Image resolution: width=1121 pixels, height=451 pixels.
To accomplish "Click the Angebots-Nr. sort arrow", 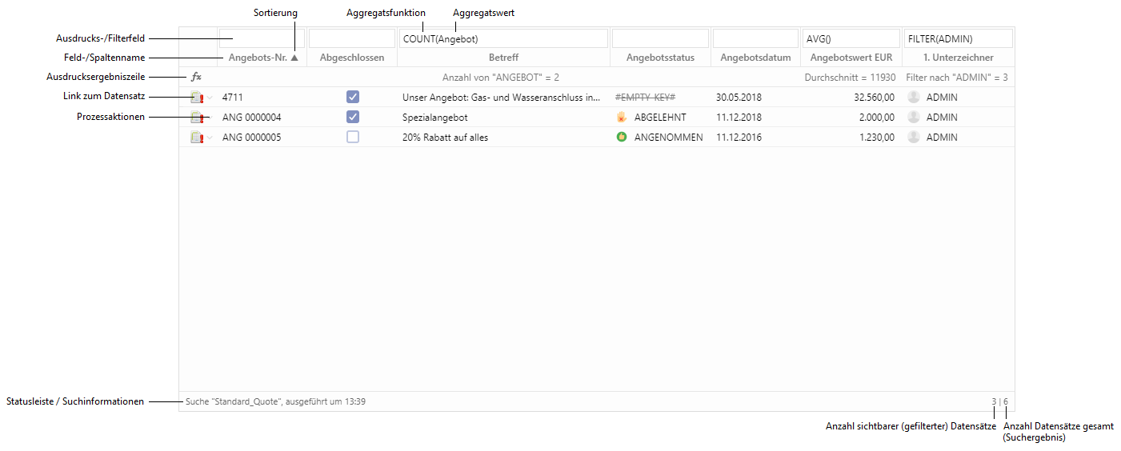I will tap(294, 58).
